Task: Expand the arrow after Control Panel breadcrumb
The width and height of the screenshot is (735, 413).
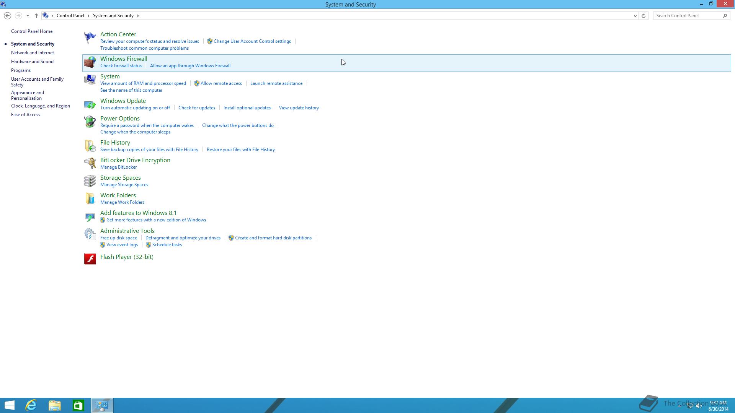Action: (88, 16)
